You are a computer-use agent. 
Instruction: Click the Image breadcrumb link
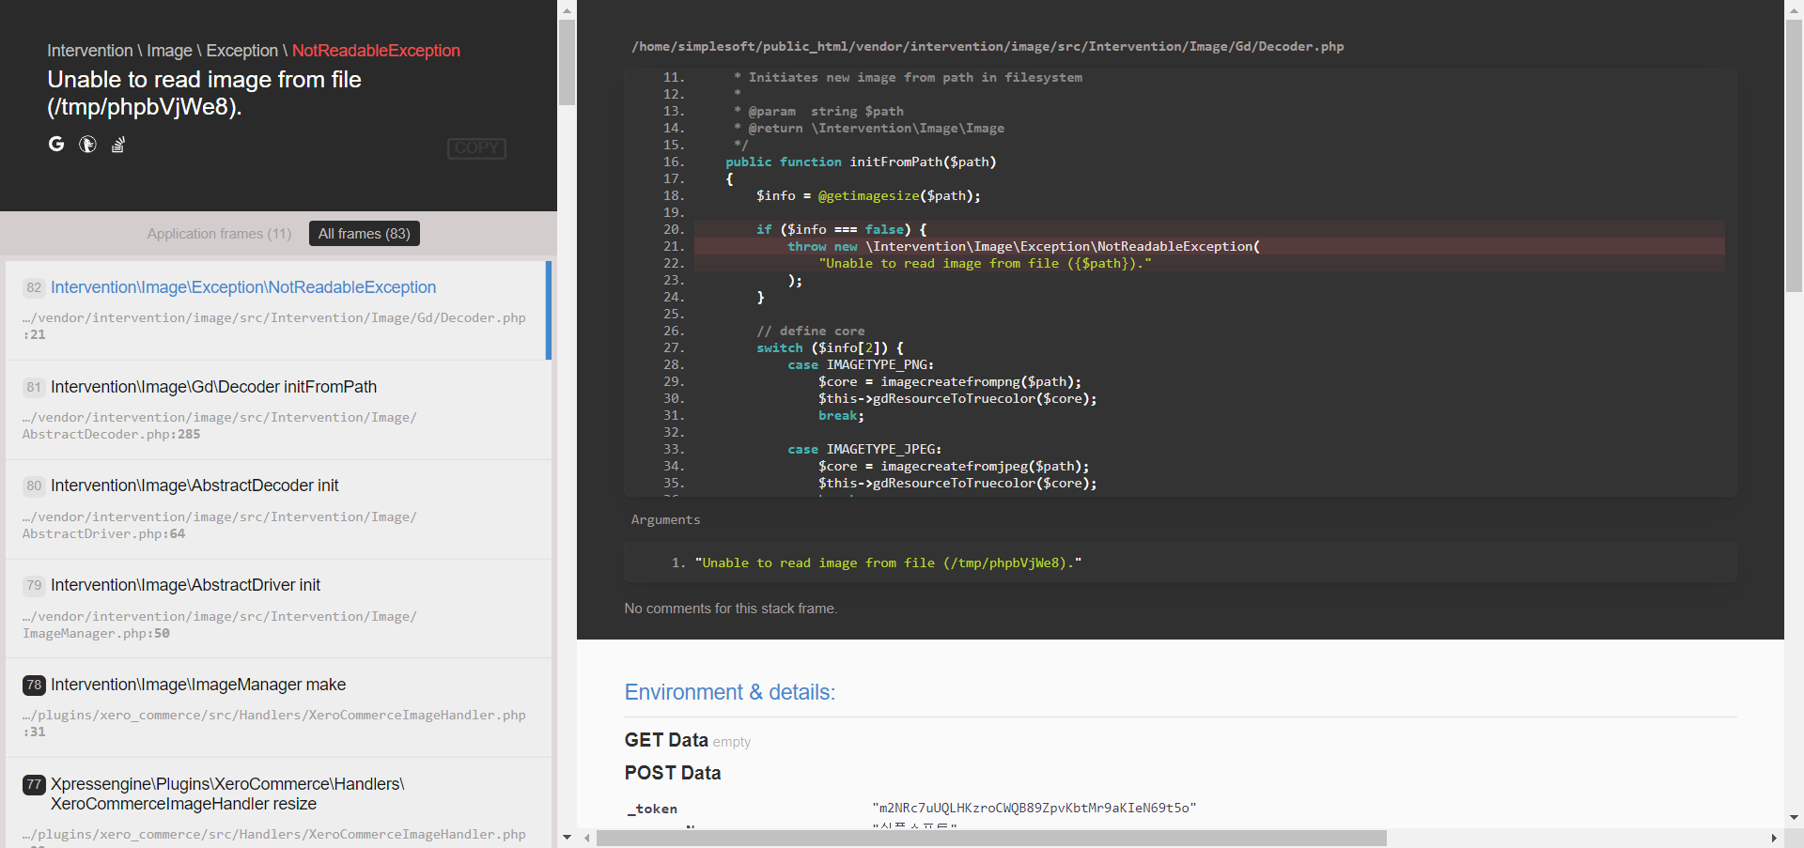pyautogui.click(x=169, y=51)
